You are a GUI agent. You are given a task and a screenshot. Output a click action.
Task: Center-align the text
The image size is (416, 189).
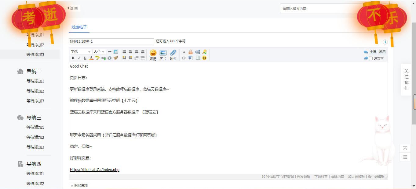click(x=137, y=52)
